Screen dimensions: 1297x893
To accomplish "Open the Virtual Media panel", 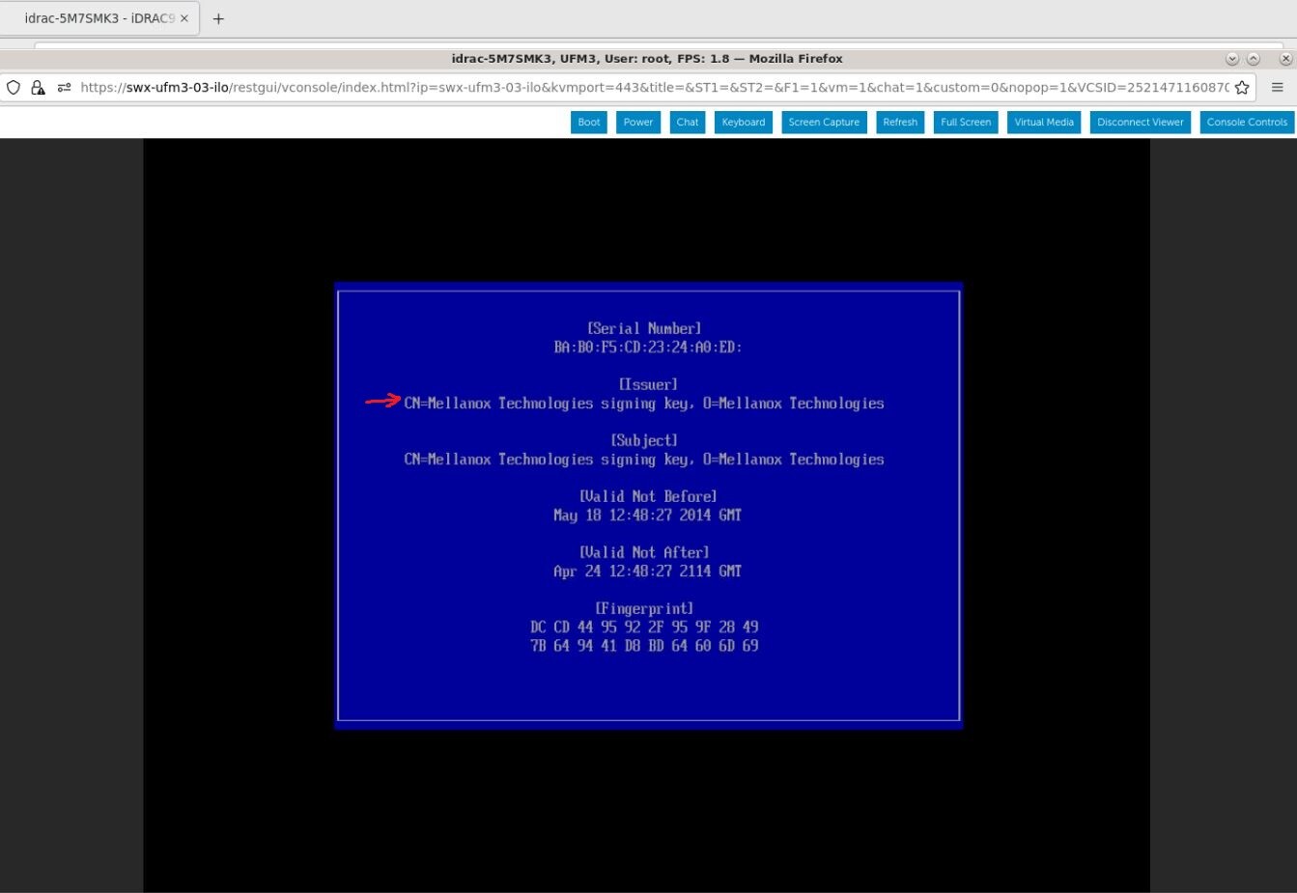I will point(1043,122).
